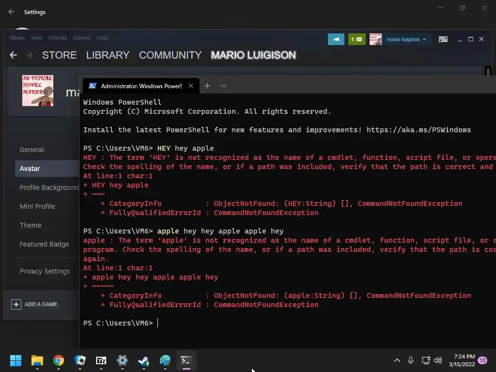Open clock and calendar 7:24 PM
The width and height of the screenshot is (496, 372).
point(462,360)
